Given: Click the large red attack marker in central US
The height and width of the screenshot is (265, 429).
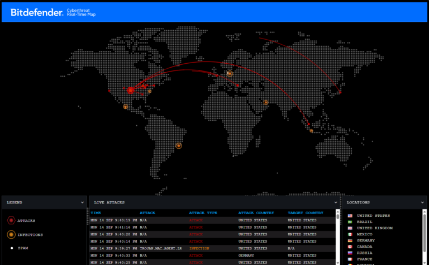Looking at the screenshot, I should tap(131, 90).
